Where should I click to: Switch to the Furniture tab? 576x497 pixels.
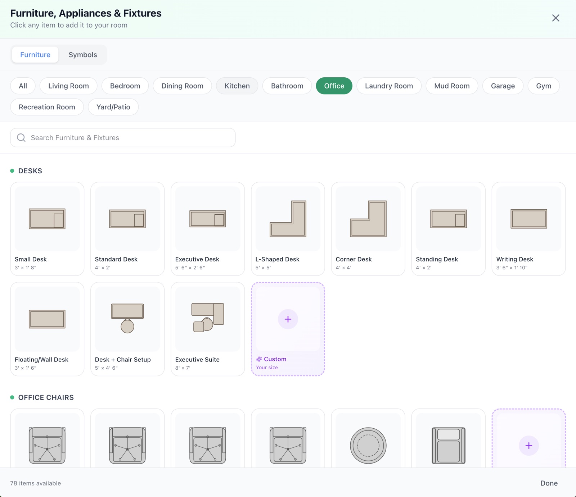(x=35, y=55)
